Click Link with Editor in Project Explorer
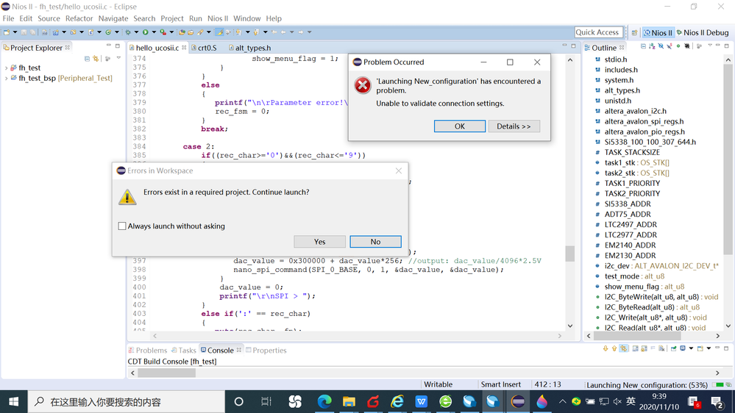The width and height of the screenshot is (735, 413). 96,58
